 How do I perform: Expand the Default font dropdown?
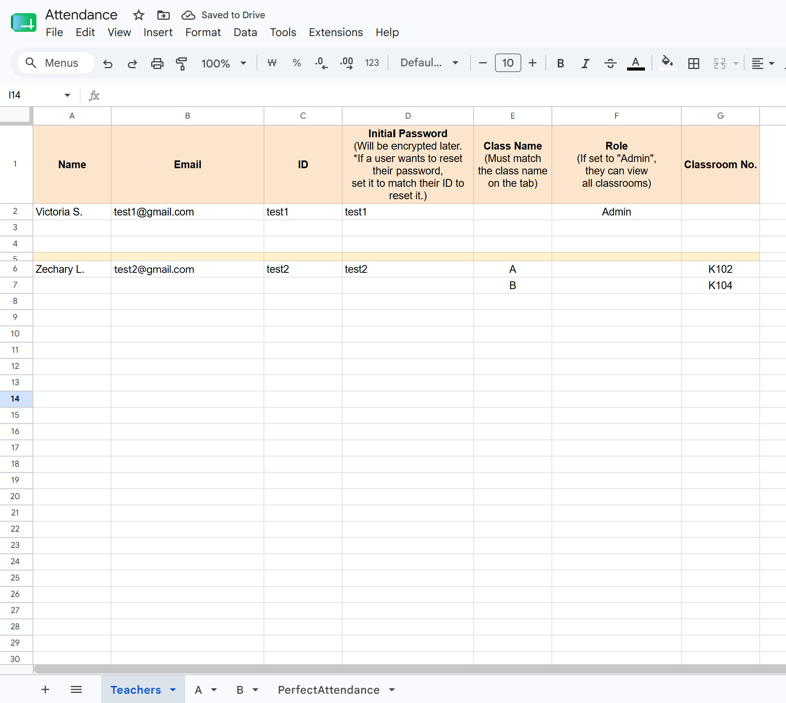point(429,63)
